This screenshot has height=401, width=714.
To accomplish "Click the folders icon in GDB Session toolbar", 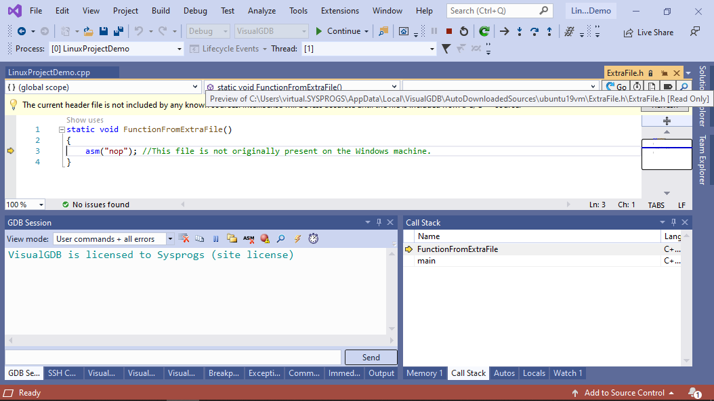I will coord(232,238).
